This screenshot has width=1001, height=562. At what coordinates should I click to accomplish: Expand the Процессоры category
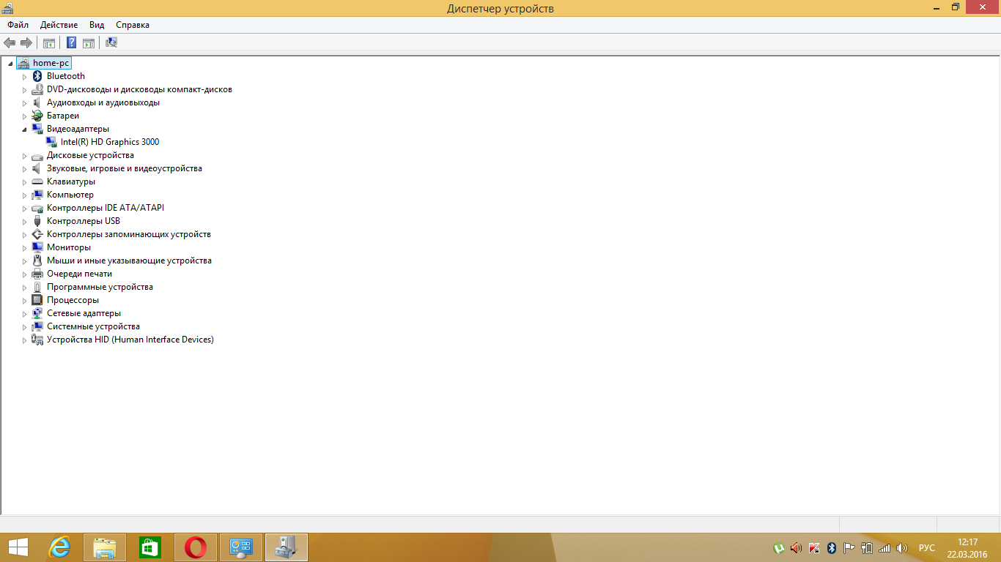pos(24,301)
